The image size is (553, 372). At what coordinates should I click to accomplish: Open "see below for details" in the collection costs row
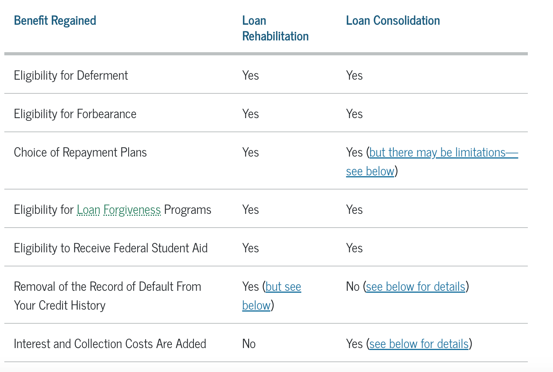pos(419,344)
